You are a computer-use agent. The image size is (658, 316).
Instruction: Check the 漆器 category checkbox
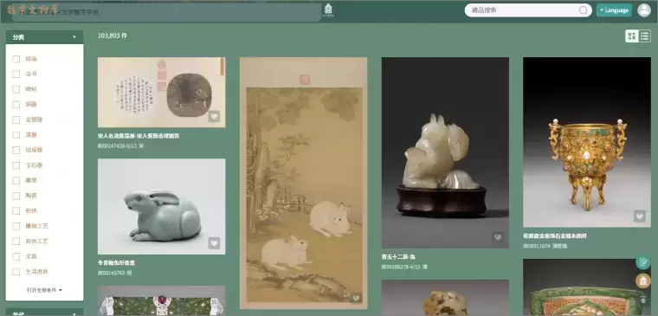(x=16, y=135)
